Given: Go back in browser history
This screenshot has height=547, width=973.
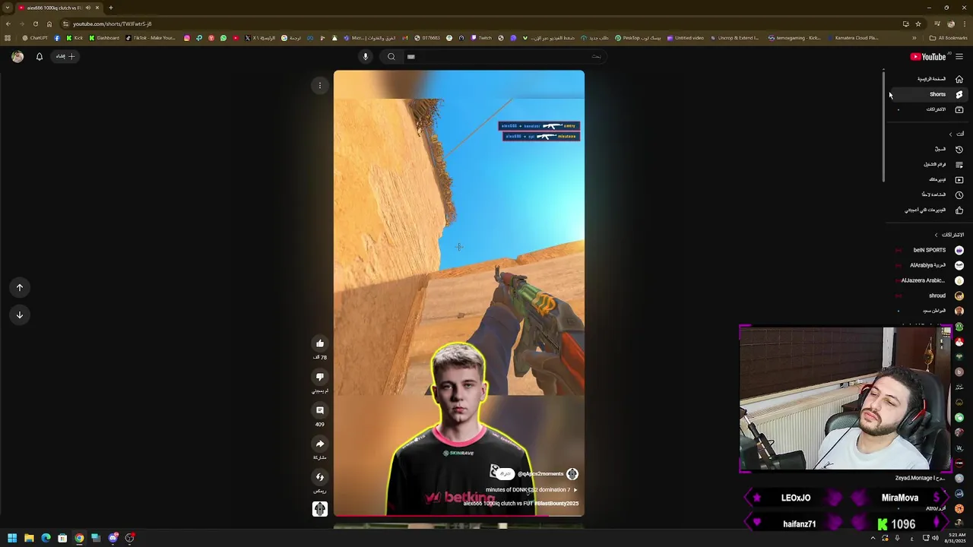Looking at the screenshot, I should [x=8, y=24].
